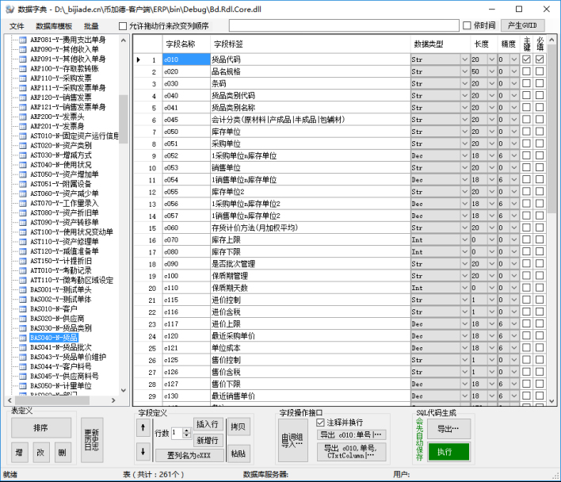The width and height of the screenshot is (561, 482).
Task: Select the c010 field name cell
Action: [x=186, y=59]
